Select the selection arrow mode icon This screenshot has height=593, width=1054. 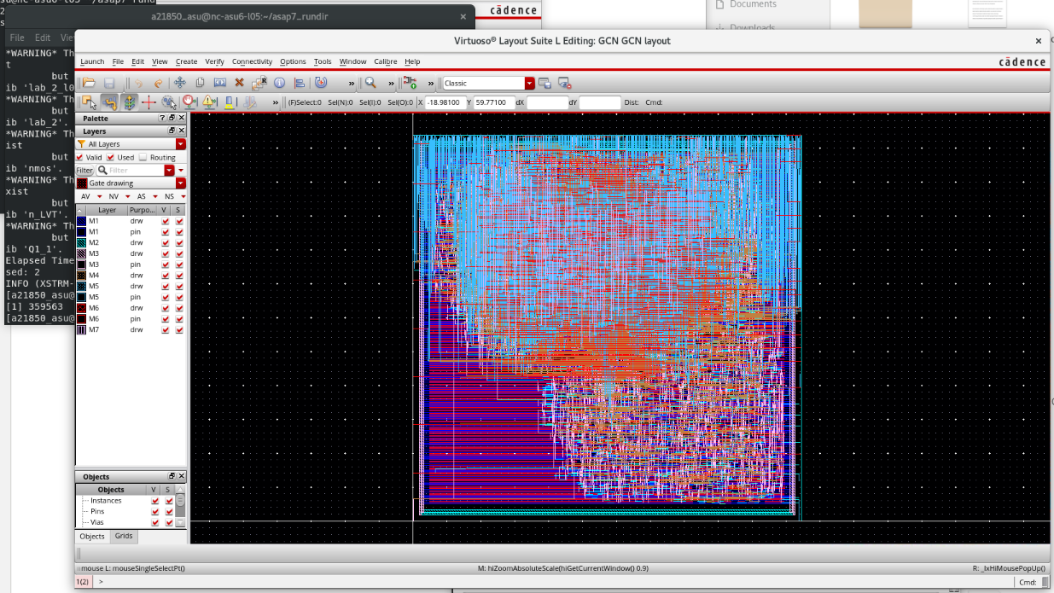click(x=90, y=102)
